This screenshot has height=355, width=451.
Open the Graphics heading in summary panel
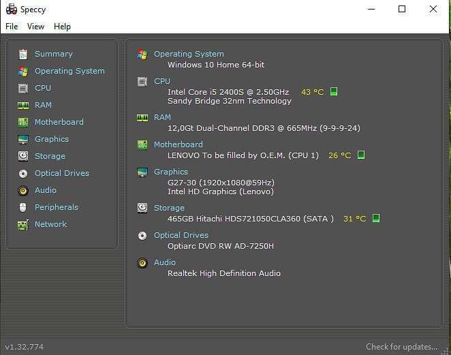171,172
